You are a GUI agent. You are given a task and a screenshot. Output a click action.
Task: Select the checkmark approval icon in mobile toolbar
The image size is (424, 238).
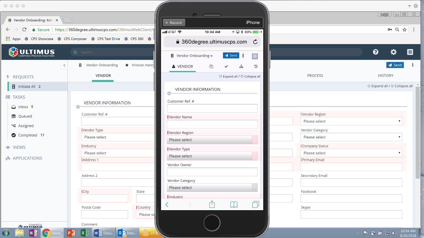226,67
